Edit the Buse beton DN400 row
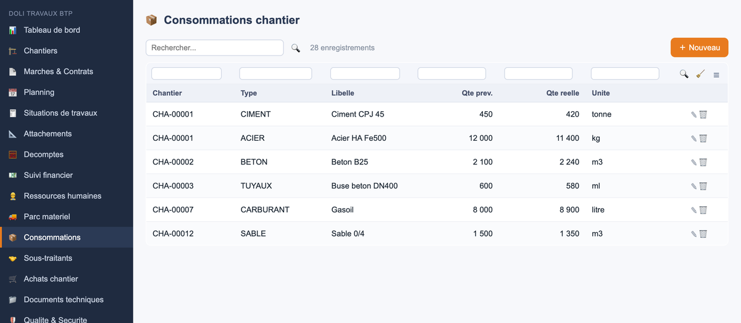 pyautogui.click(x=693, y=186)
